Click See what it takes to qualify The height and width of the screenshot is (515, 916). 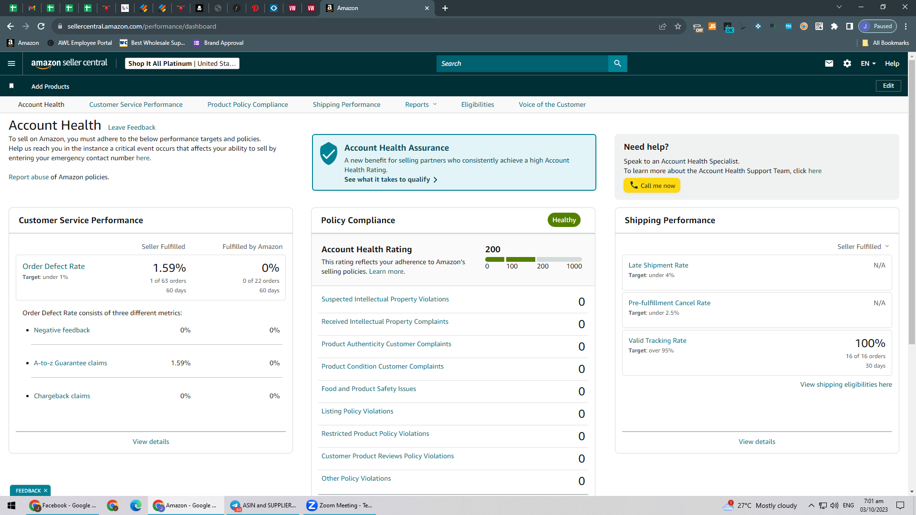(x=391, y=179)
